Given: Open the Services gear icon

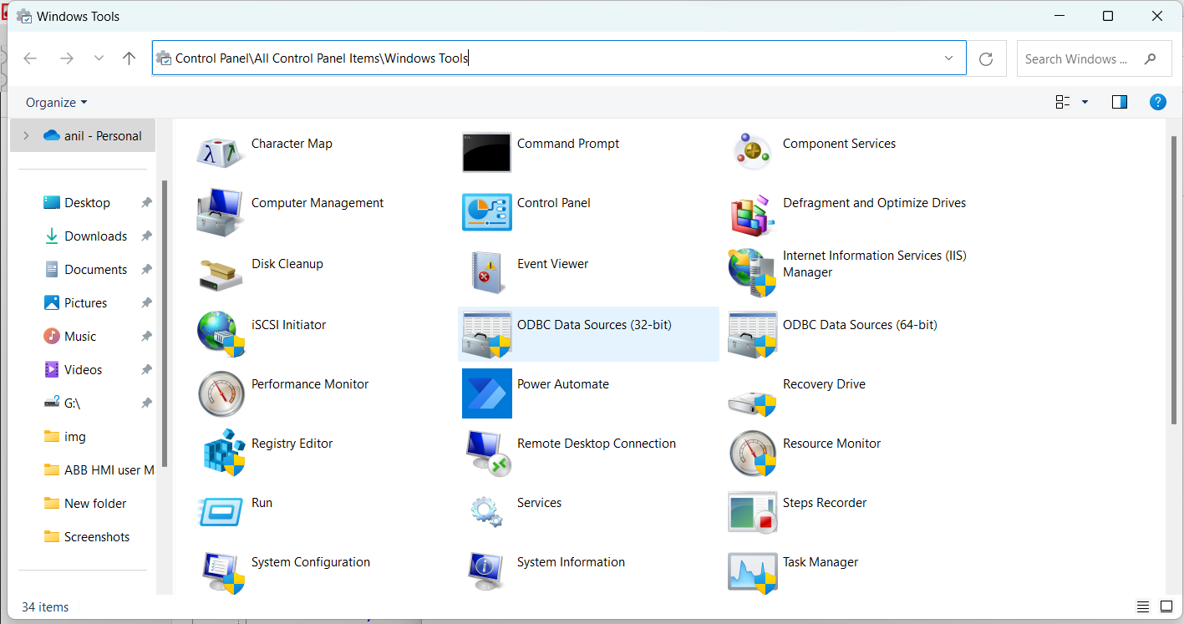Looking at the screenshot, I should pyautogui.click(x=486, y=511).
